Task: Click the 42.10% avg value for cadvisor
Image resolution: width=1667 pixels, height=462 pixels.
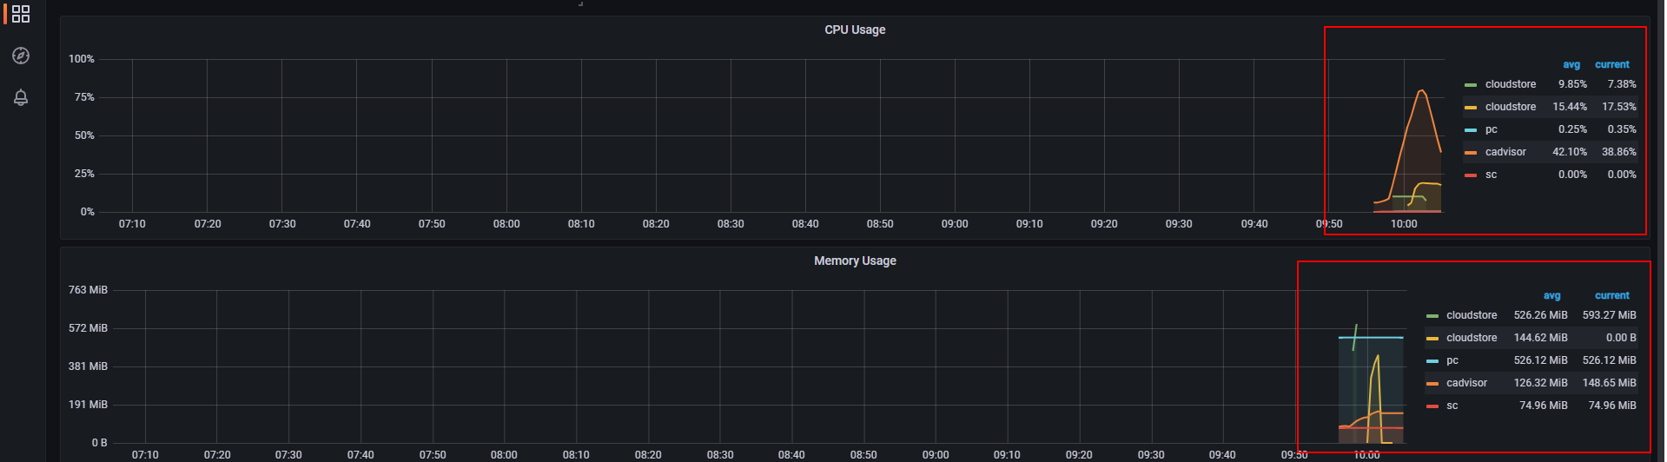Action: click(x=1570, y=152)
